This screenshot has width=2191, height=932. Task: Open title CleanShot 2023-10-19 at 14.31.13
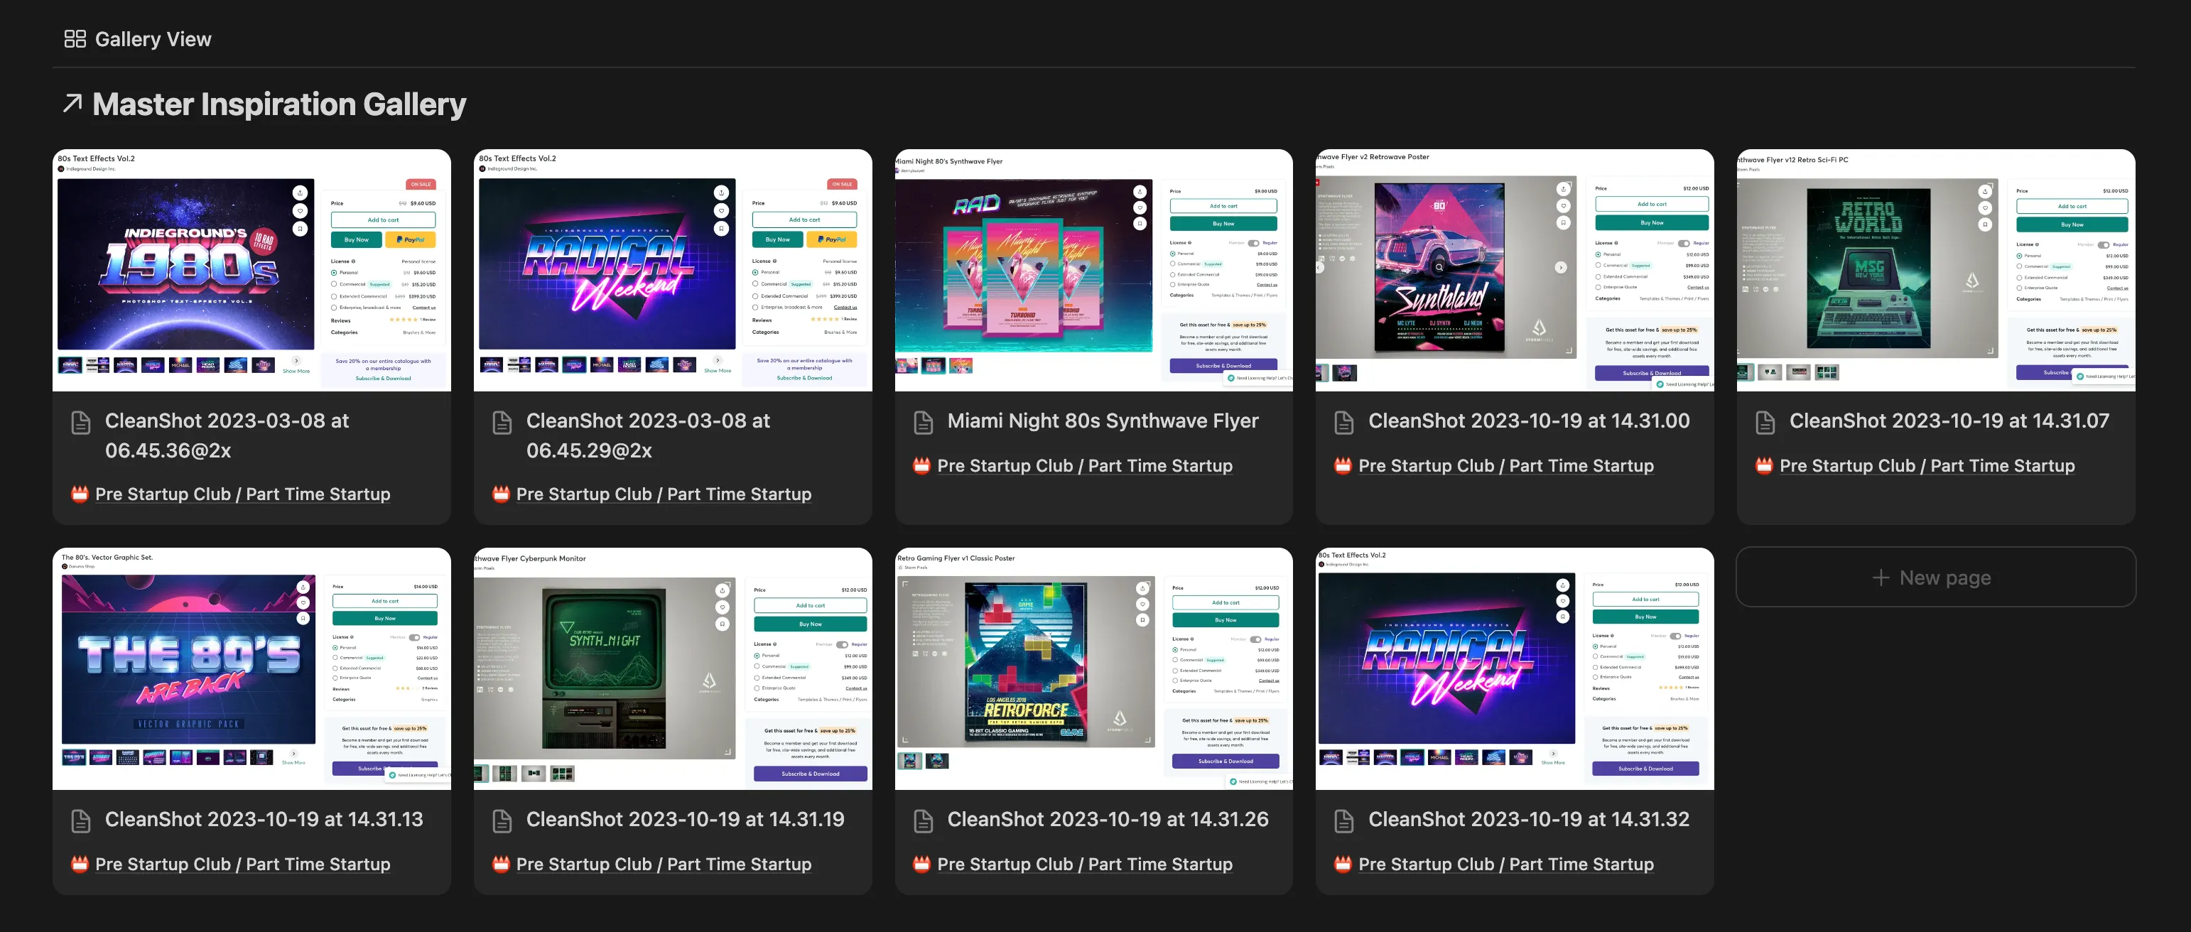pyautogui.click(x=264, y=819)
